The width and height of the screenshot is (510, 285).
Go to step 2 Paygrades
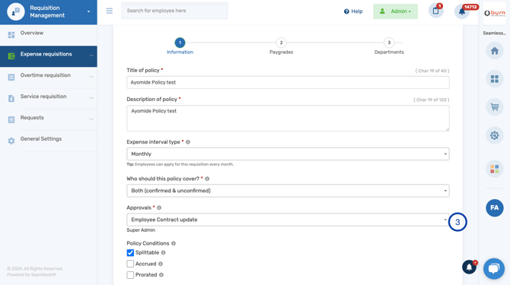click(281, 46)
